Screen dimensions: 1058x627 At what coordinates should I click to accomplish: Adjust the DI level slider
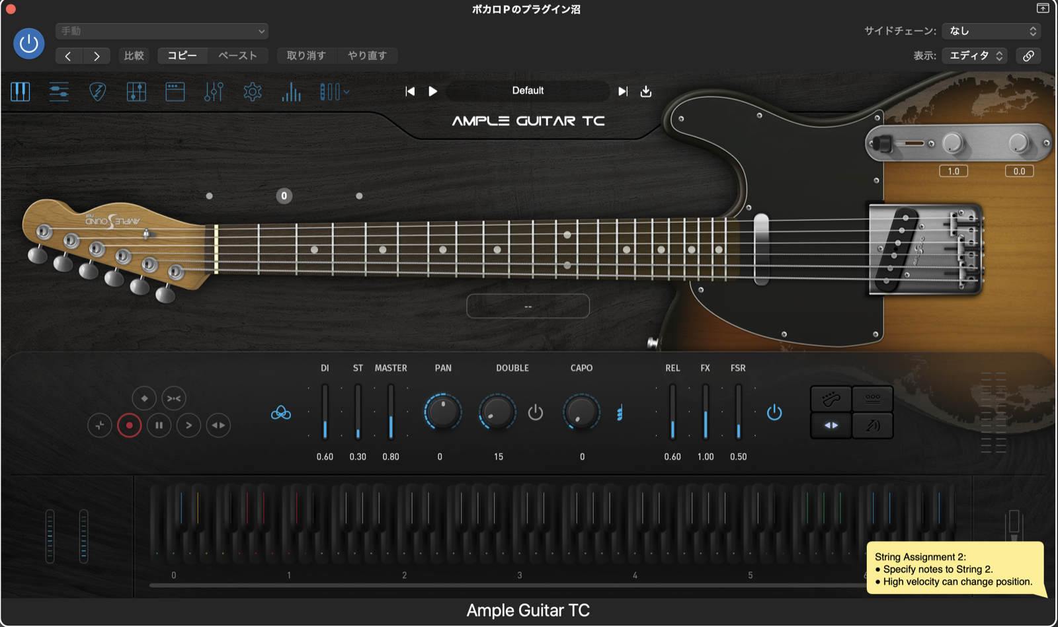pyautogui.click(x=325, y=412)
